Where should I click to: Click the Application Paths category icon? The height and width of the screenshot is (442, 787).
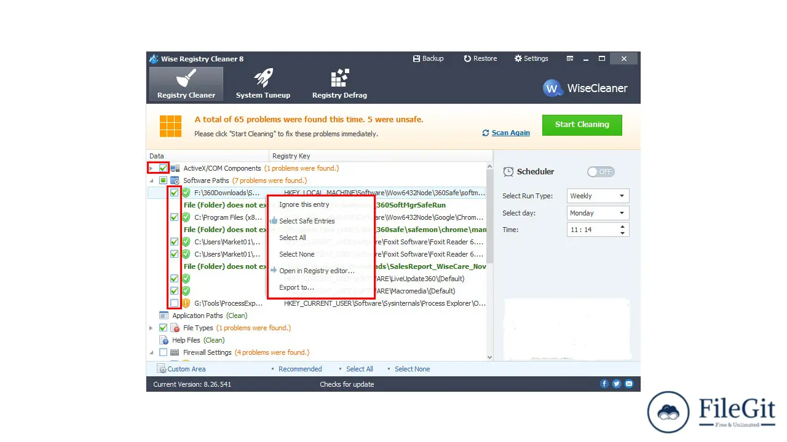point(164,316)
